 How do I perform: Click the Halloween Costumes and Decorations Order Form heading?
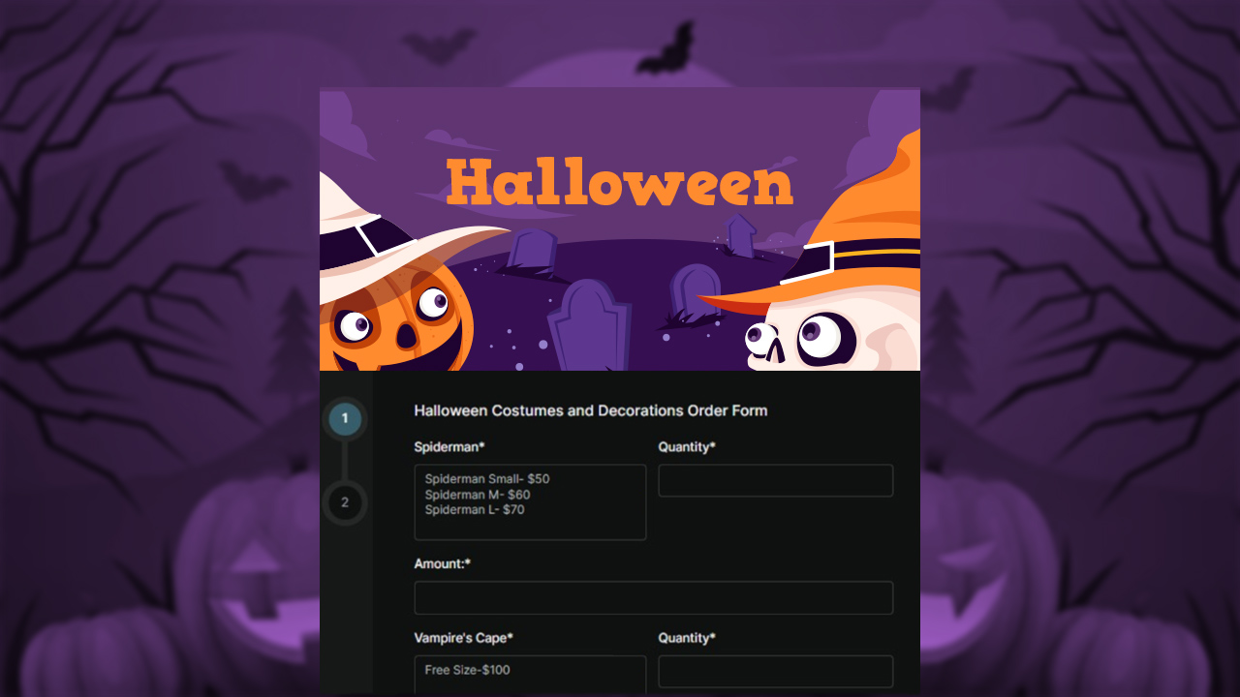click(x=590, y=410)
